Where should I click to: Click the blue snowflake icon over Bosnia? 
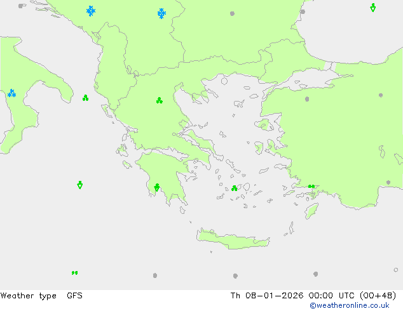91,11
